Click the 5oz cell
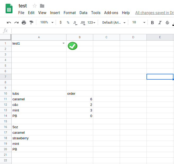Screen dimensions: 174x164 point(39,127)
